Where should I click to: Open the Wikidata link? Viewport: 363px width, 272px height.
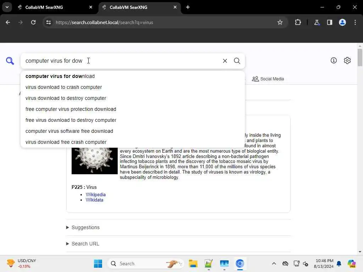coord(94,200)
